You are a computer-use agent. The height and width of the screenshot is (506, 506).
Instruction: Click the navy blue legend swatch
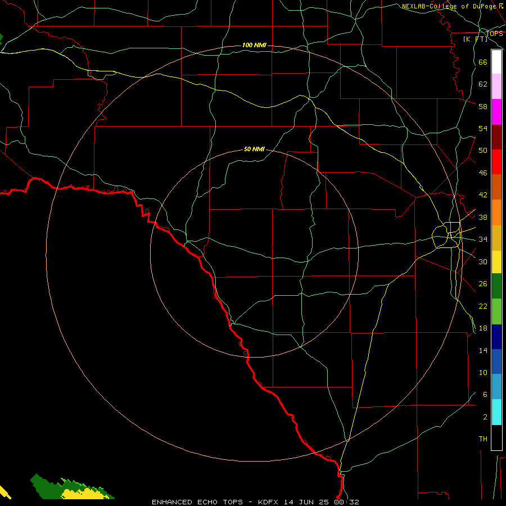(x=496, y=337)
